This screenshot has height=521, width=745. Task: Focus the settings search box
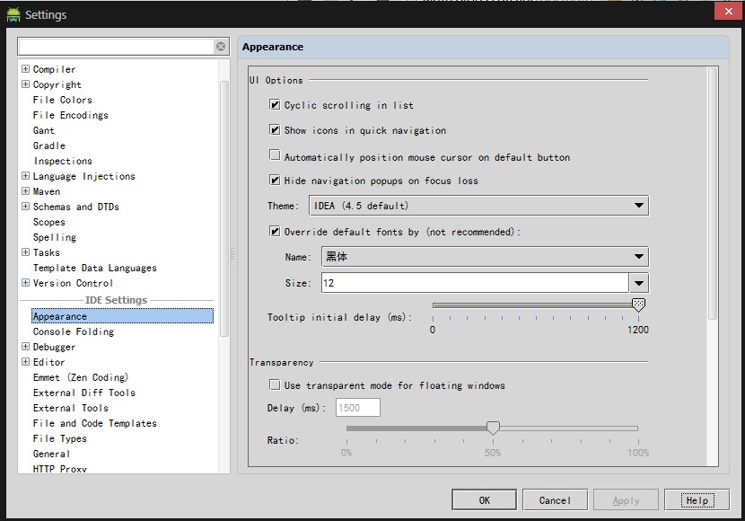[117, 47]
